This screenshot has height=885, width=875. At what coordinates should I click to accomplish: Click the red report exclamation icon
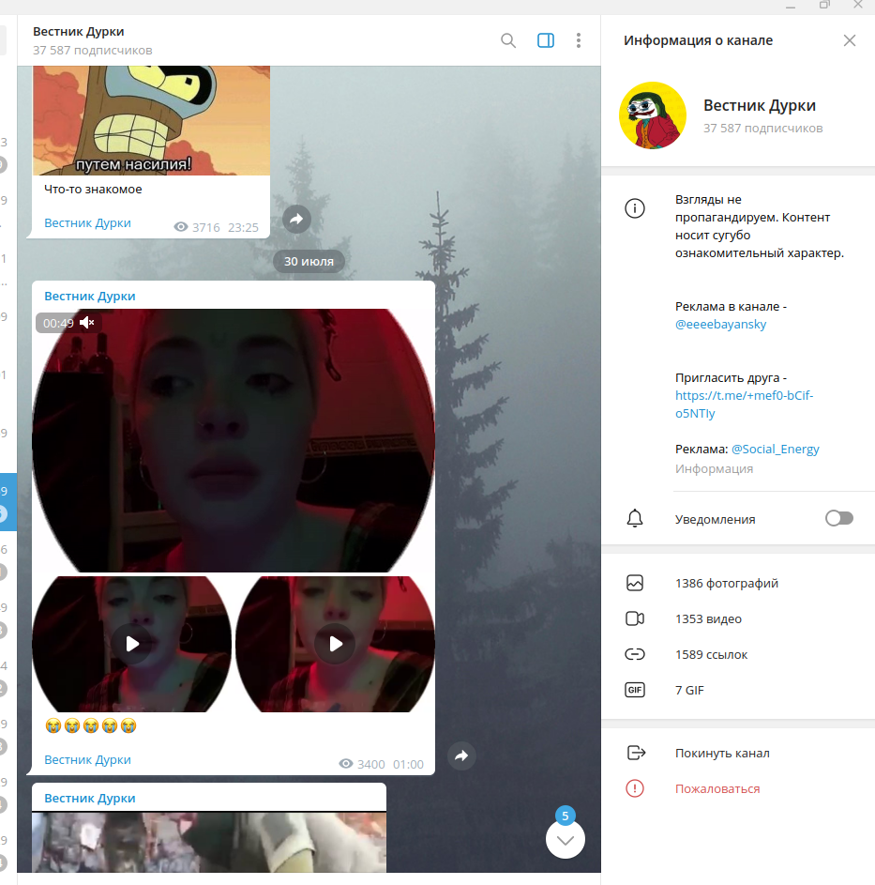[x=635, y=788]
